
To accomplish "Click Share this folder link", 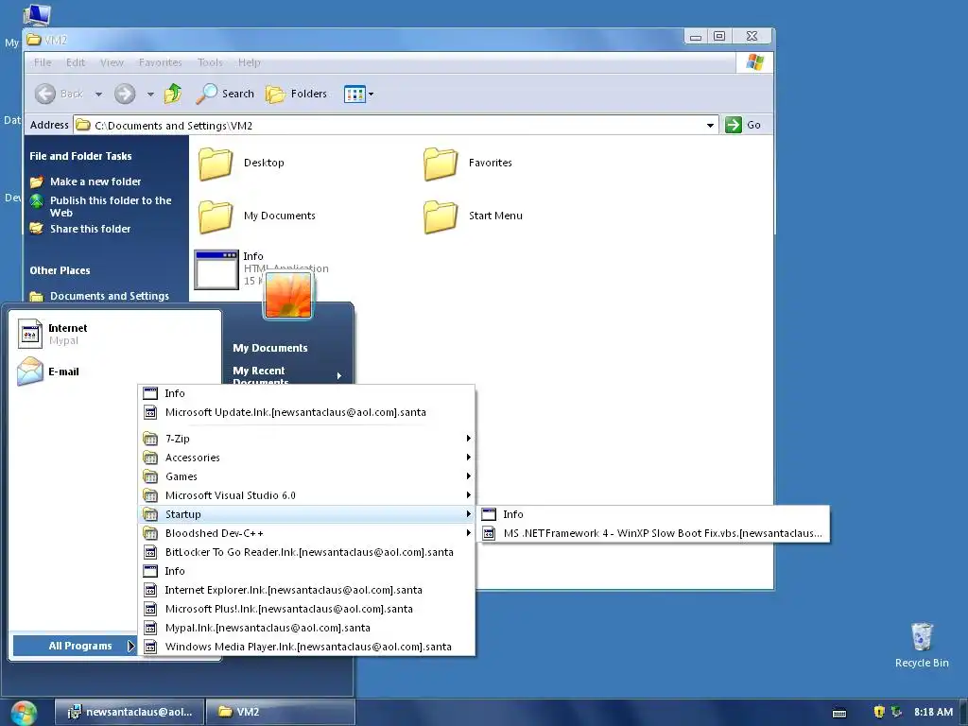I will (x=90, y=229).
